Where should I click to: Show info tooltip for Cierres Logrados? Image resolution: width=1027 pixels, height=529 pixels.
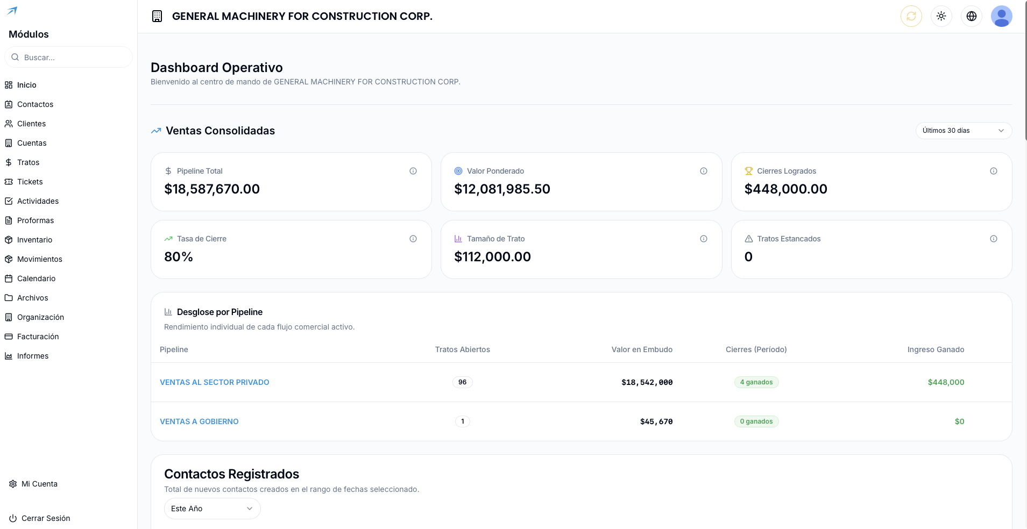994,171
